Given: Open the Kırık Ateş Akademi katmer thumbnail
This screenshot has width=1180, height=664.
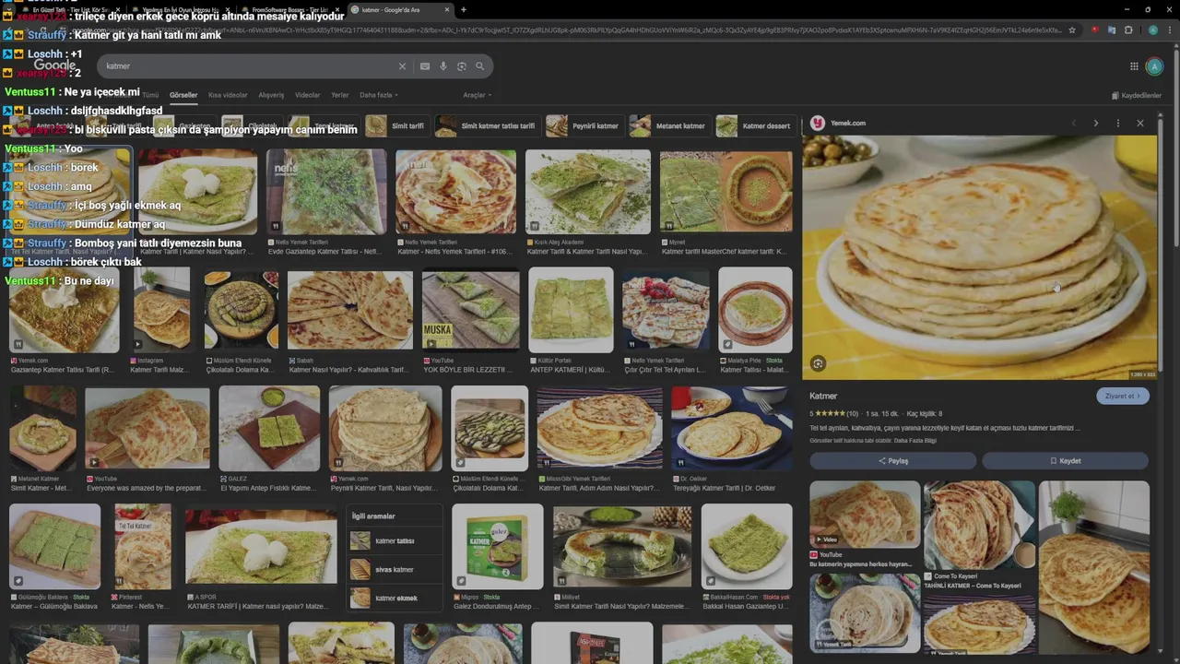Looking at the screenshot, I should pyautogui.click(x=587, y=192).
